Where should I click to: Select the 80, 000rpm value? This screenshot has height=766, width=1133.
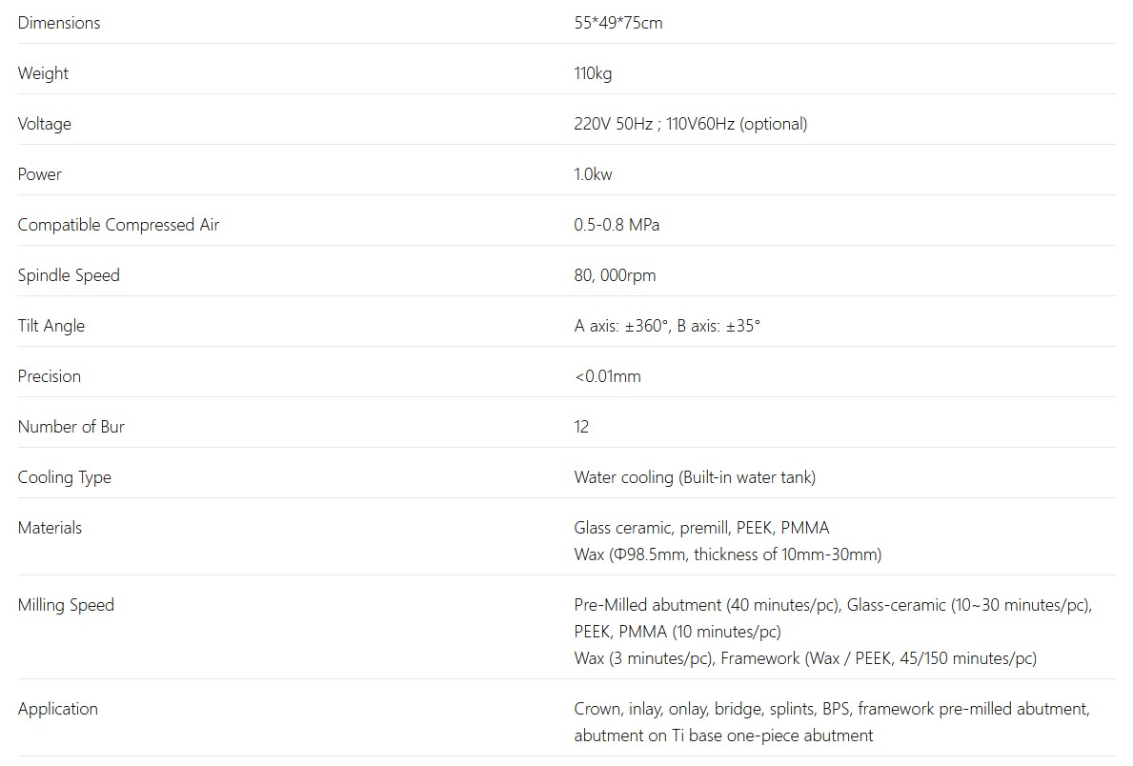(615, 275)
